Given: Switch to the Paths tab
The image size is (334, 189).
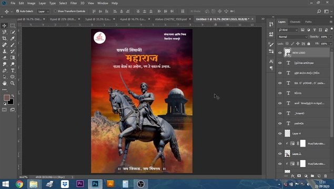Looking at the screenshot, I should [308, 22].
